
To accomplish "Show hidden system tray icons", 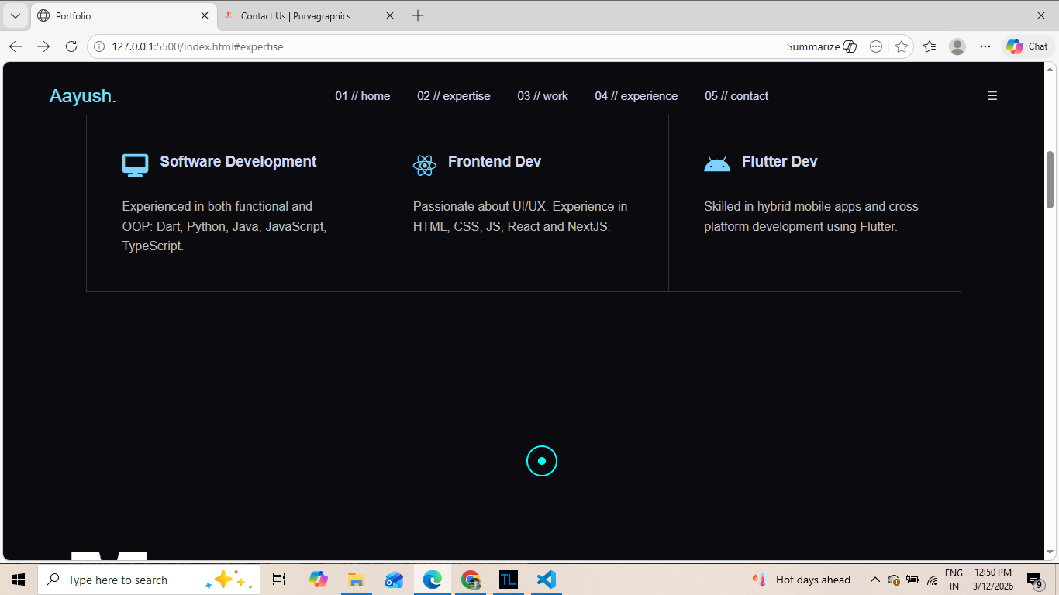I will [874, 580].
